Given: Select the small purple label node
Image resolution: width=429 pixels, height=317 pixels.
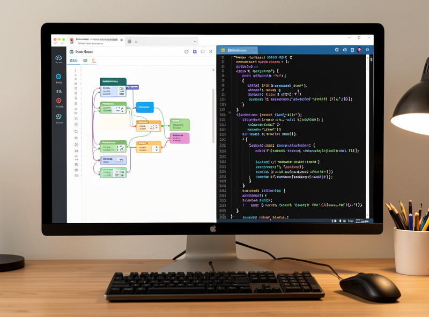Looking at the screenshot, I should (x=132, y=87).
